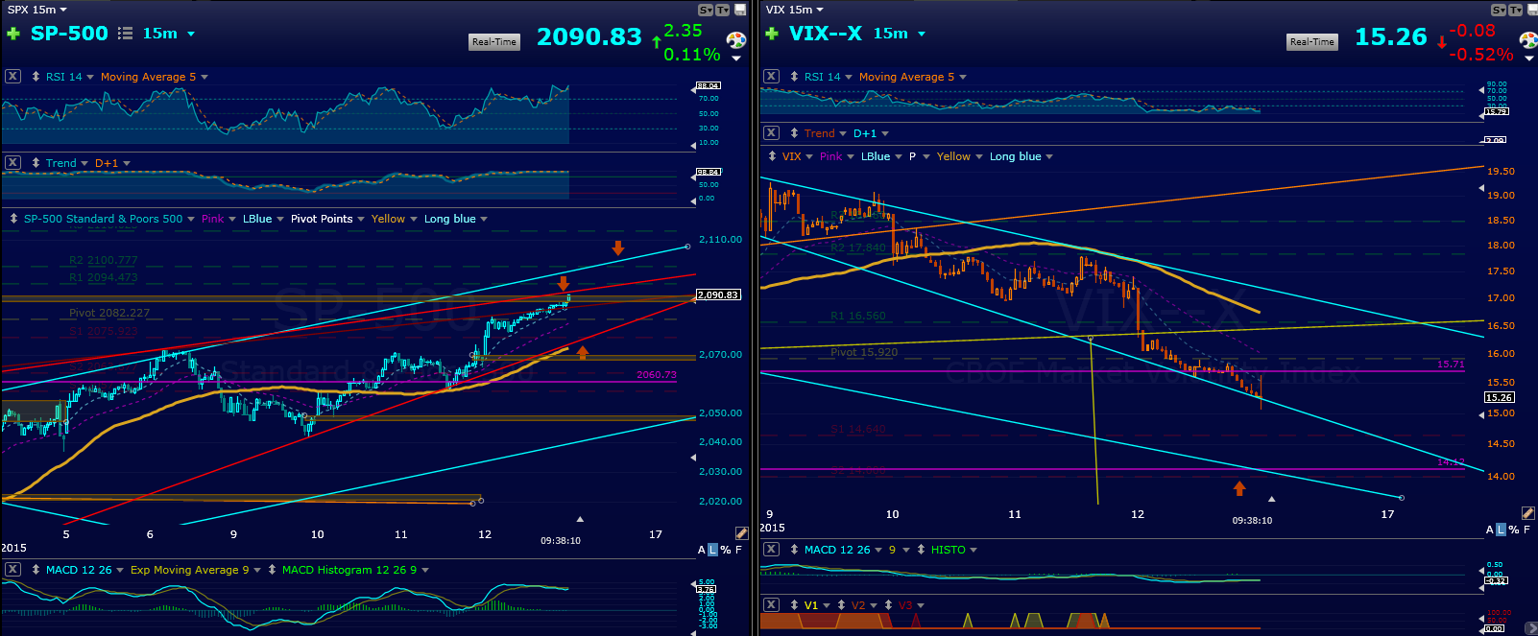This screenshot has width=1538, height=636.
Task: Toggle the F scale option in the VIX chart
Action: pyautogui.click(x=1526, y=530)
